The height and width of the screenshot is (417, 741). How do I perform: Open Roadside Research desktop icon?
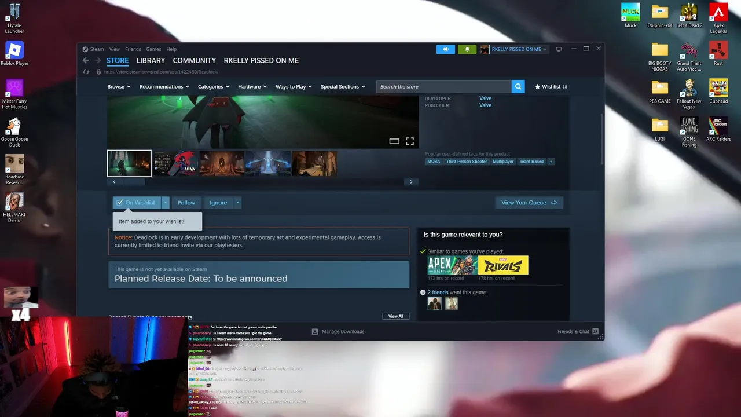tap(14, 170)
